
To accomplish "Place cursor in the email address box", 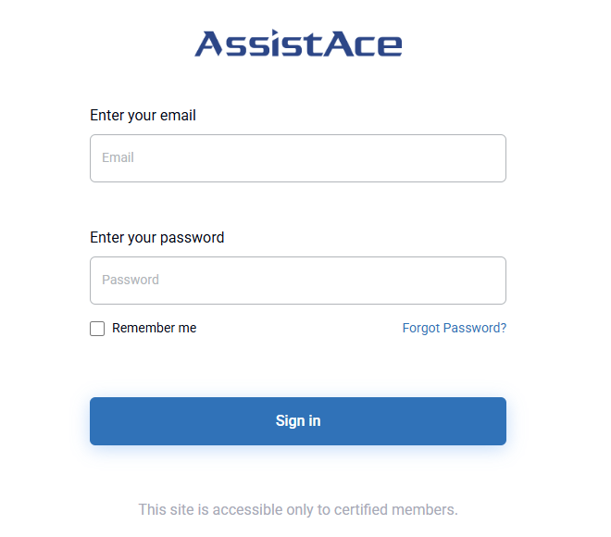I will pos(298,158).
